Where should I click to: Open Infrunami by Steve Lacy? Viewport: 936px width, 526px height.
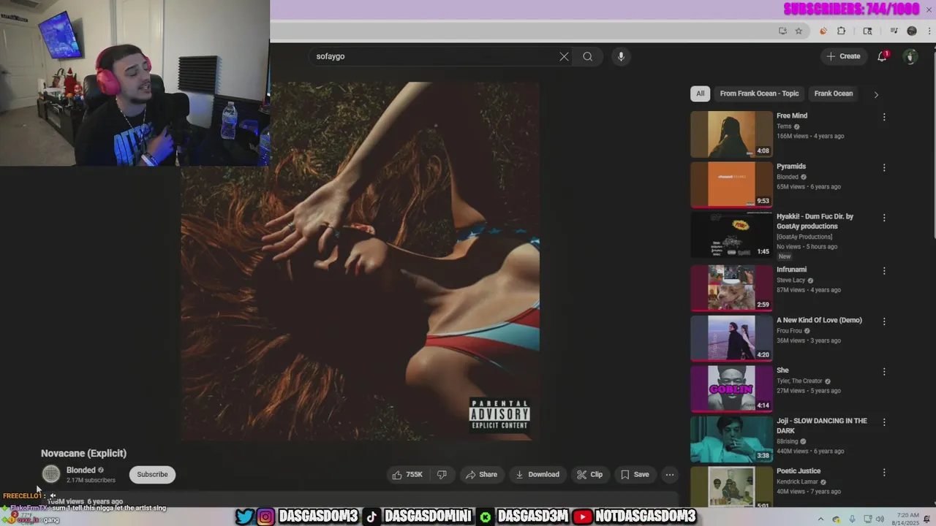(791, 270)
